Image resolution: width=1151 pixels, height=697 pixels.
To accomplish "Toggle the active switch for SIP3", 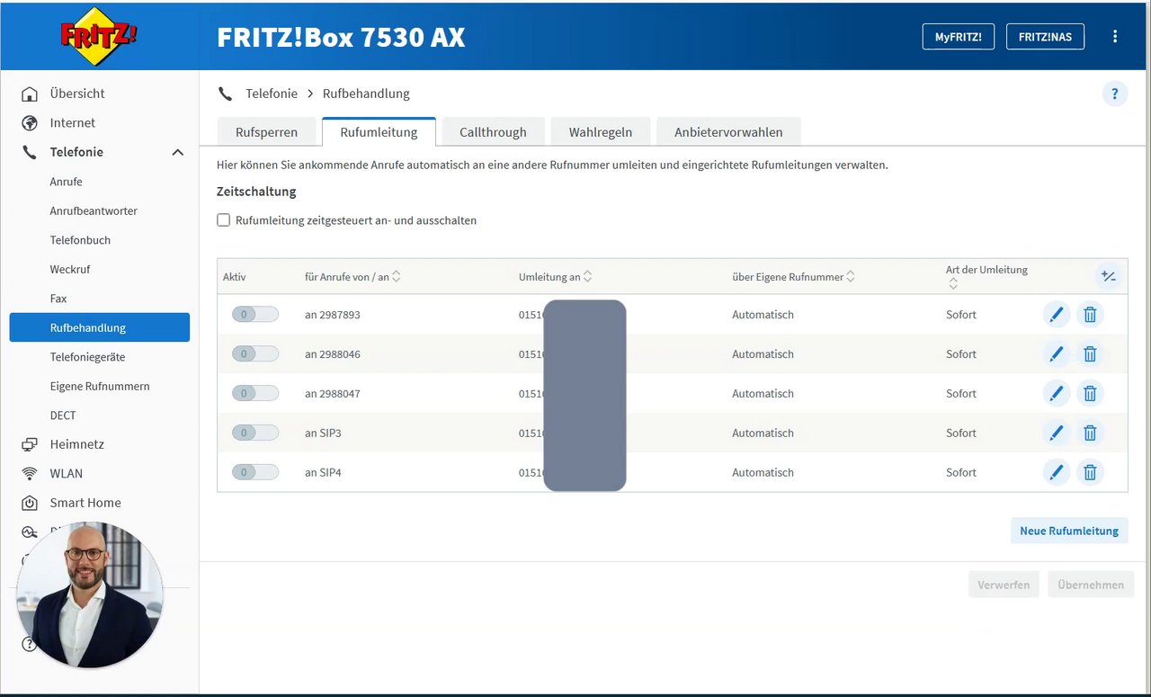I will point(255,433).
